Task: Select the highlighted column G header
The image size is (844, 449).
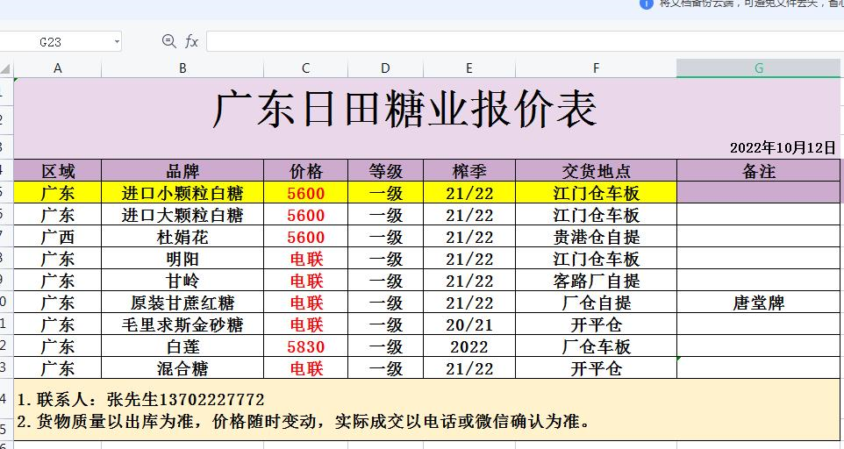Action: [758, 68]
